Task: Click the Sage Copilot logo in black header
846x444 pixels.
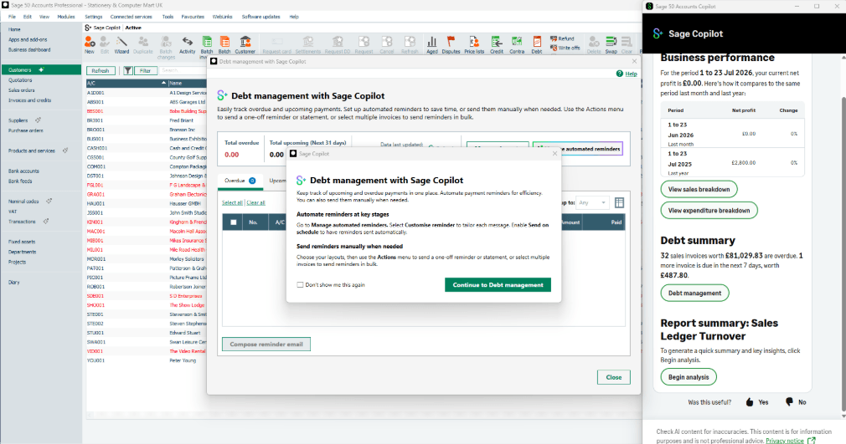Action: point(658,33)
